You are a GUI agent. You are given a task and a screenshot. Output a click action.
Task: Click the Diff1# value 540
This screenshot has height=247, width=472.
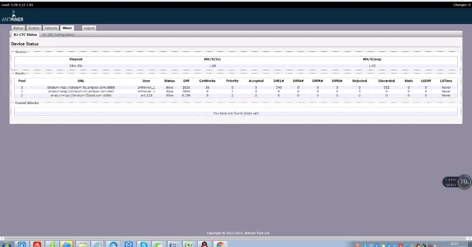(279, 88)
